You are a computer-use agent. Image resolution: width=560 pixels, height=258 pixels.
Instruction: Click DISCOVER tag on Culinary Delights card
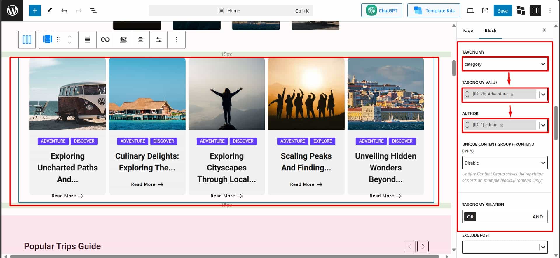[163, 141]
